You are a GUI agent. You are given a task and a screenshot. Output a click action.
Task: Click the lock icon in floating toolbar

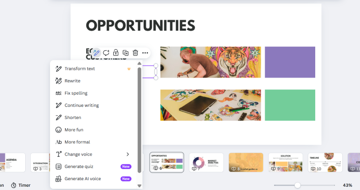[116, 53]
